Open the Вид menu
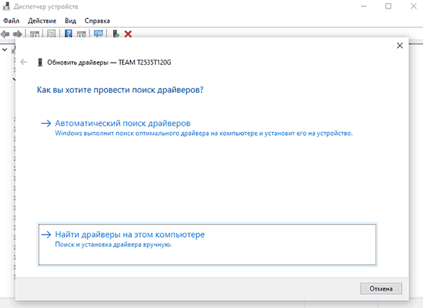Viewport: 423px width, 308px height. click(70, 20)
